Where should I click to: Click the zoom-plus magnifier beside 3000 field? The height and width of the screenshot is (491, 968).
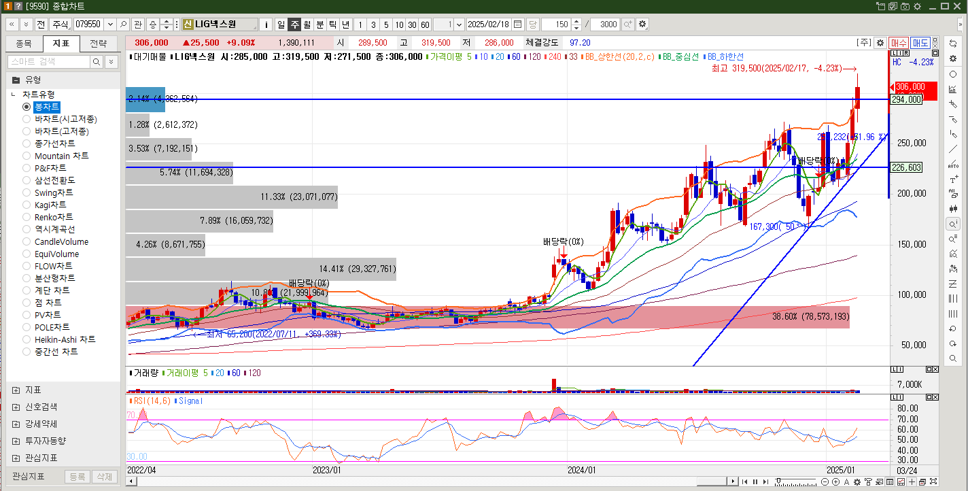pyautogui.click(x=627, y=24)
